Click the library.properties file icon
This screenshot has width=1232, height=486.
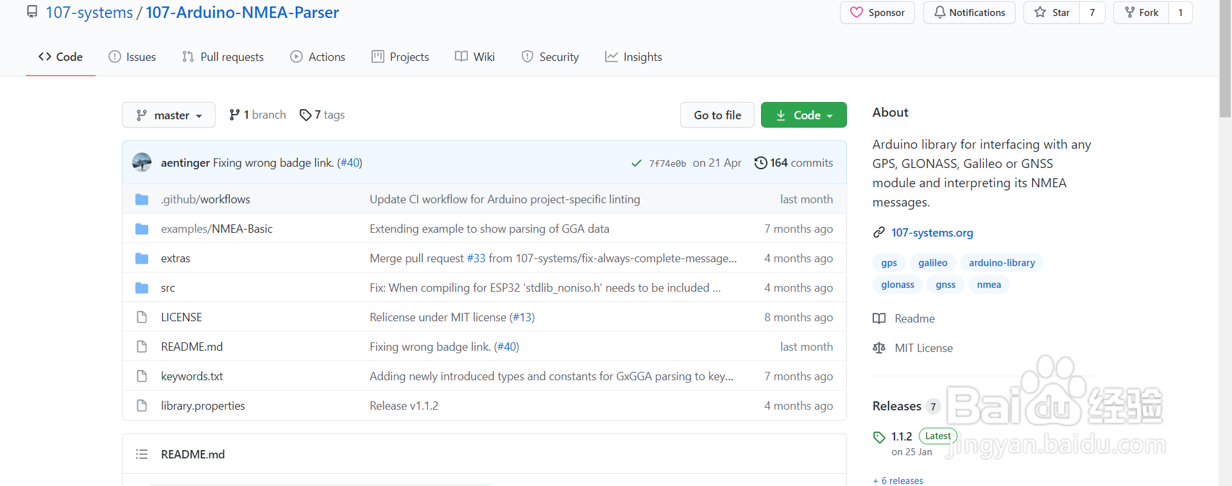click(x=142, y=406)
